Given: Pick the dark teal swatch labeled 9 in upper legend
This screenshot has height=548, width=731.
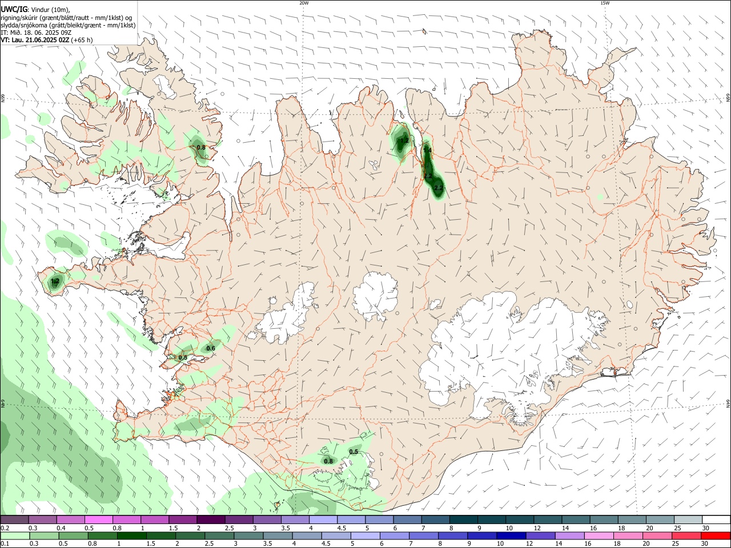Looking at the screenshot, I should (x=491, y=520).
